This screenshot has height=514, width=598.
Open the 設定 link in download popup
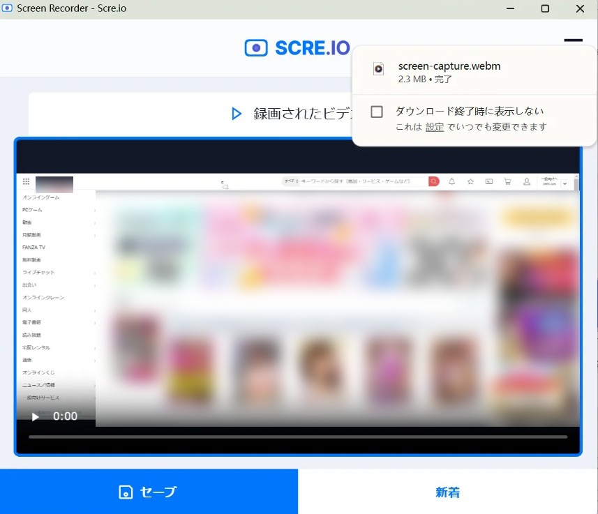coord(435,127)
